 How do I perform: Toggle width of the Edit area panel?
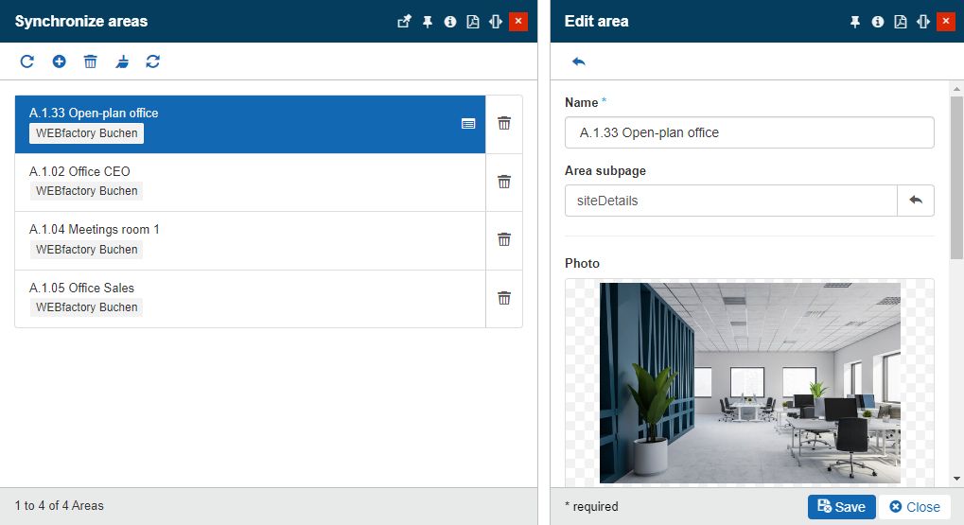pos(922,22)
